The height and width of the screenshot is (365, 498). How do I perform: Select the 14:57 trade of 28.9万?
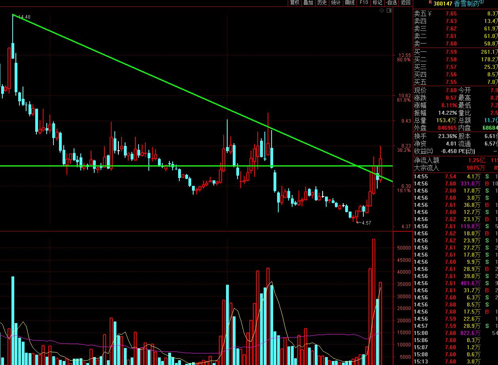click(456, 326)
